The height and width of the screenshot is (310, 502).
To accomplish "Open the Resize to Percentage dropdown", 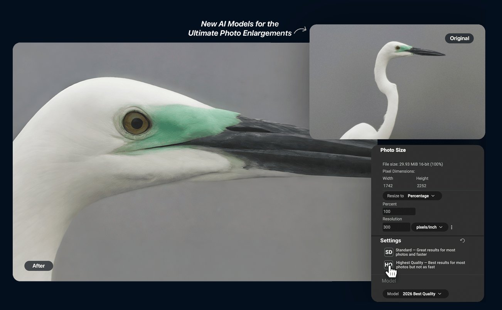I will tap(412, 196).
